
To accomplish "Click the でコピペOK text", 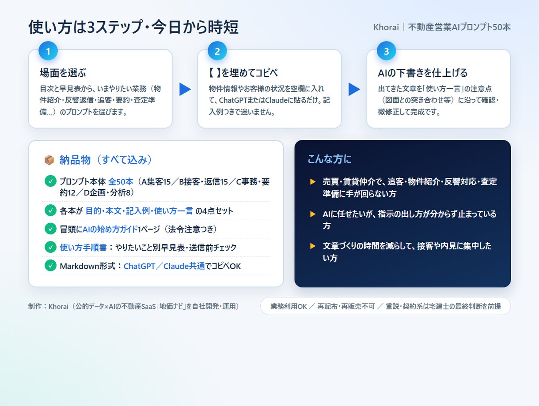I will click(x=223, y=266).
